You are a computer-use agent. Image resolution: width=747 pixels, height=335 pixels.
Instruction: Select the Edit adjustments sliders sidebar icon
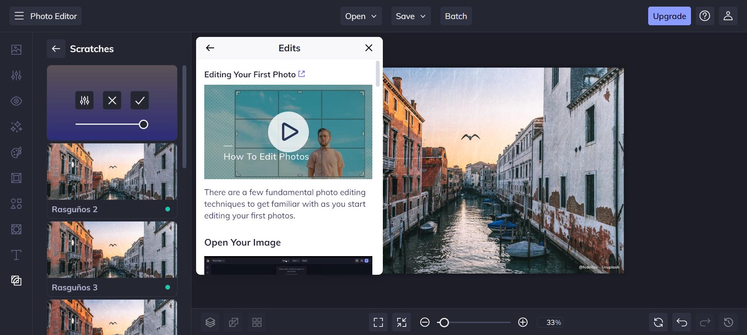[16, 75]
